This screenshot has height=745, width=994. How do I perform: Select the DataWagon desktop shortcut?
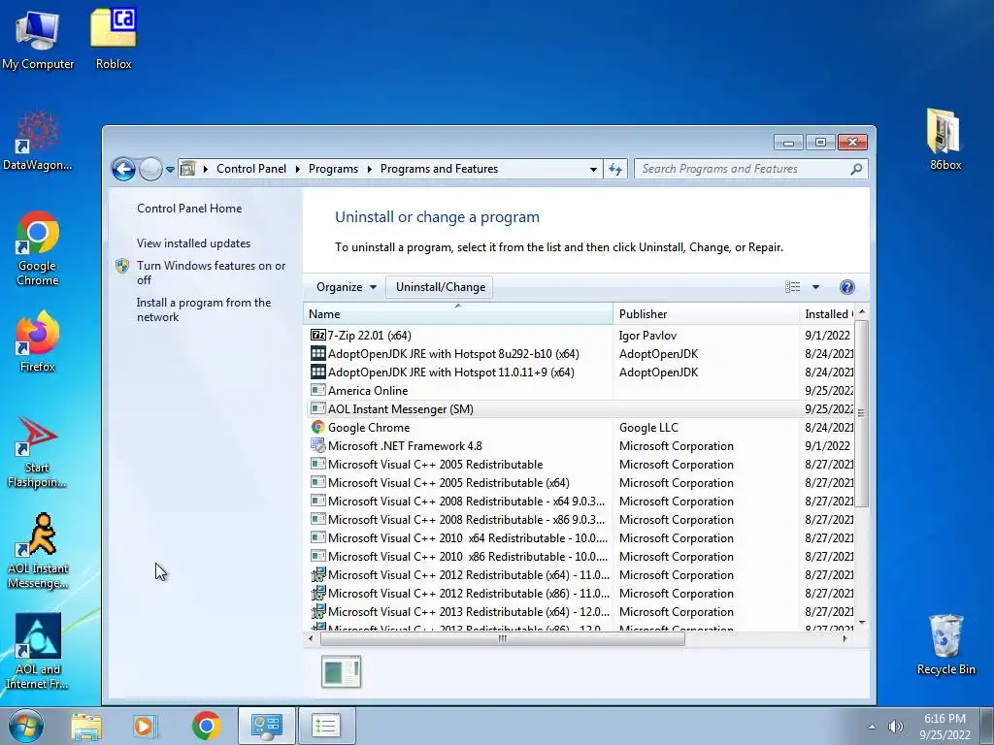coord(38,141)
